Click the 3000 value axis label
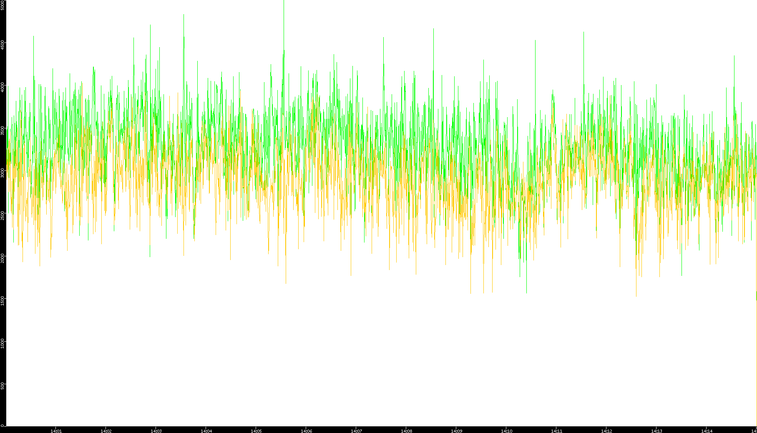757x433 pixels. (3, 173)
